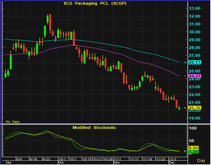Click the 33.00 price axis label
Screen dimensions: 211x165
click(x=195, y=8)
